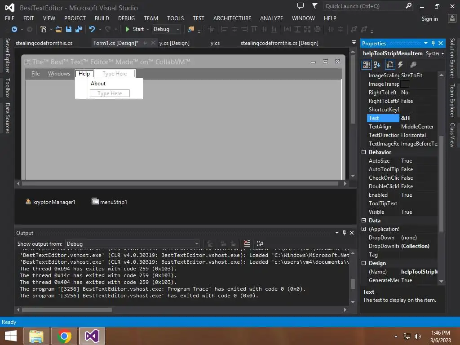This screenshot has width=460, height=345.
Task: Open the 'Show output from' Debug dropdown
Action: tap(196, 244)
